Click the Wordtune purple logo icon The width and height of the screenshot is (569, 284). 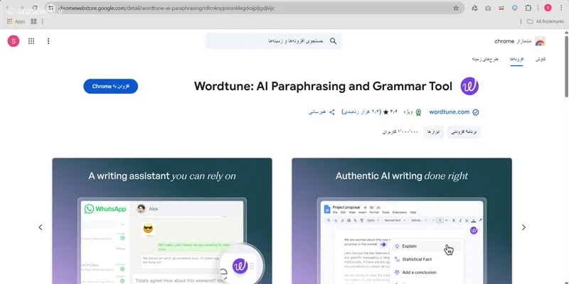pyautogui.click(x=469, y=86)
